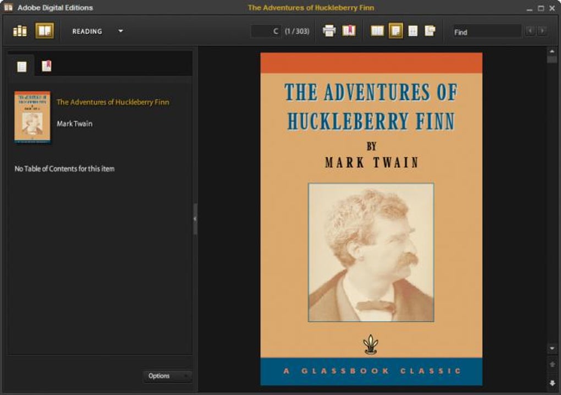Click the scrollbar down arrow
Viewport: 561px width, 395px height.
tap(552, 348)
